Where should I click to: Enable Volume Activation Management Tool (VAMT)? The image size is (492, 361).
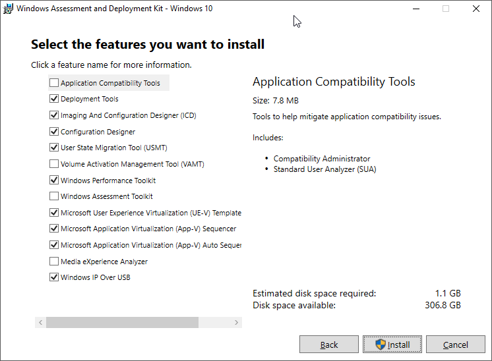pyautogui.click(x=54, y=164)
